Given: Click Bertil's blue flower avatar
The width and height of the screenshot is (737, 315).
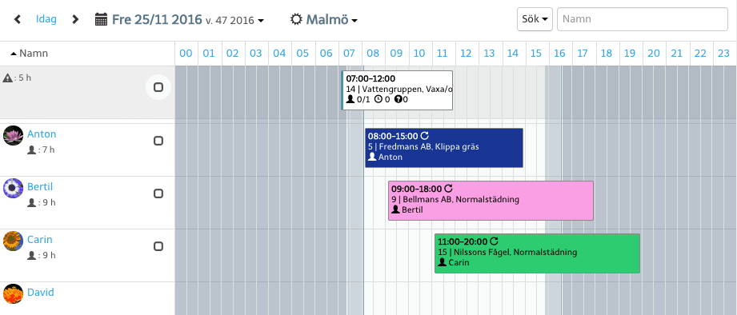Looking at the screenshot, I should click(13, 188).
